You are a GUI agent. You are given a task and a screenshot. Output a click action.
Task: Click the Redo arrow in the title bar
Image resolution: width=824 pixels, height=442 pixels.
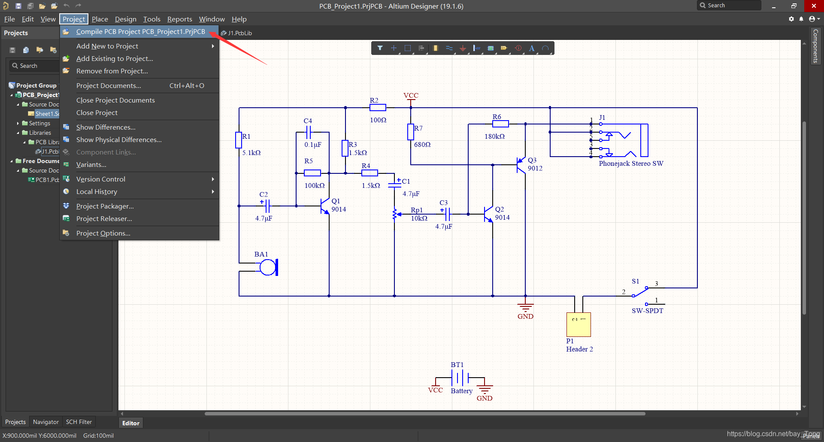tap(78, 6)
